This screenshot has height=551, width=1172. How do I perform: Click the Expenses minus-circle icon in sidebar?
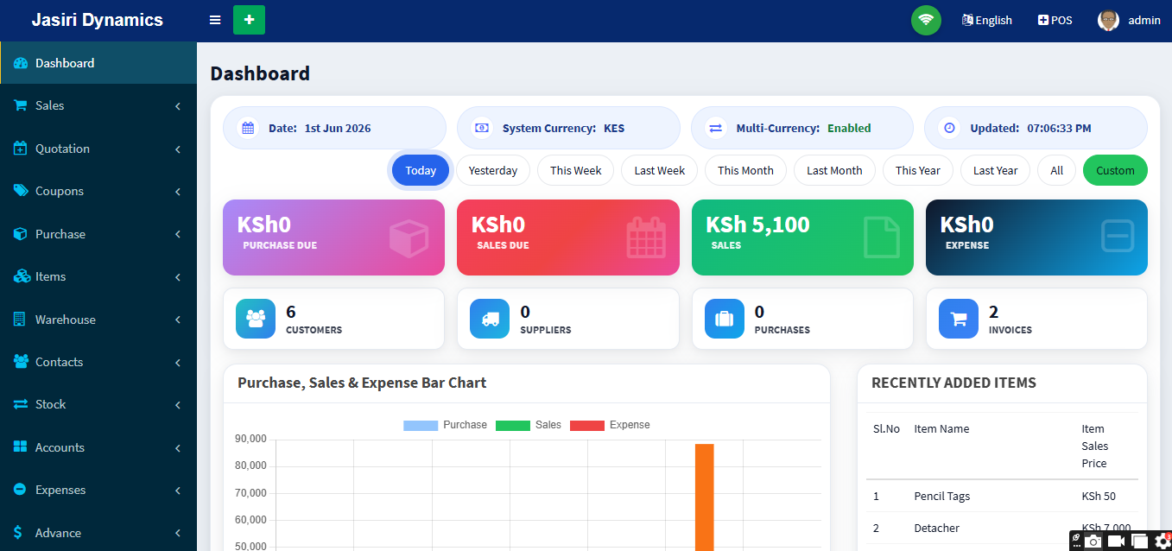click(20, 490)
